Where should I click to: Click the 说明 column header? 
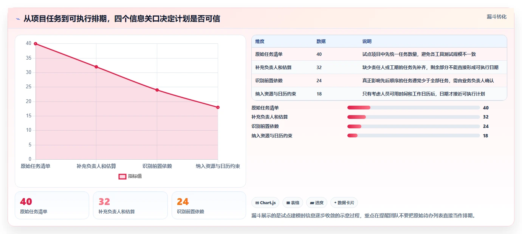pos(367,42)
